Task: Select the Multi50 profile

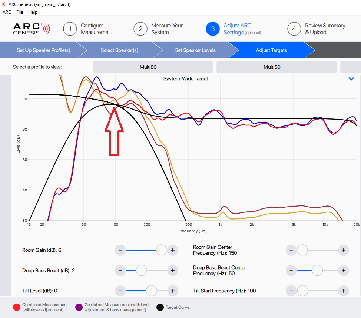Action: coord(276,67)
